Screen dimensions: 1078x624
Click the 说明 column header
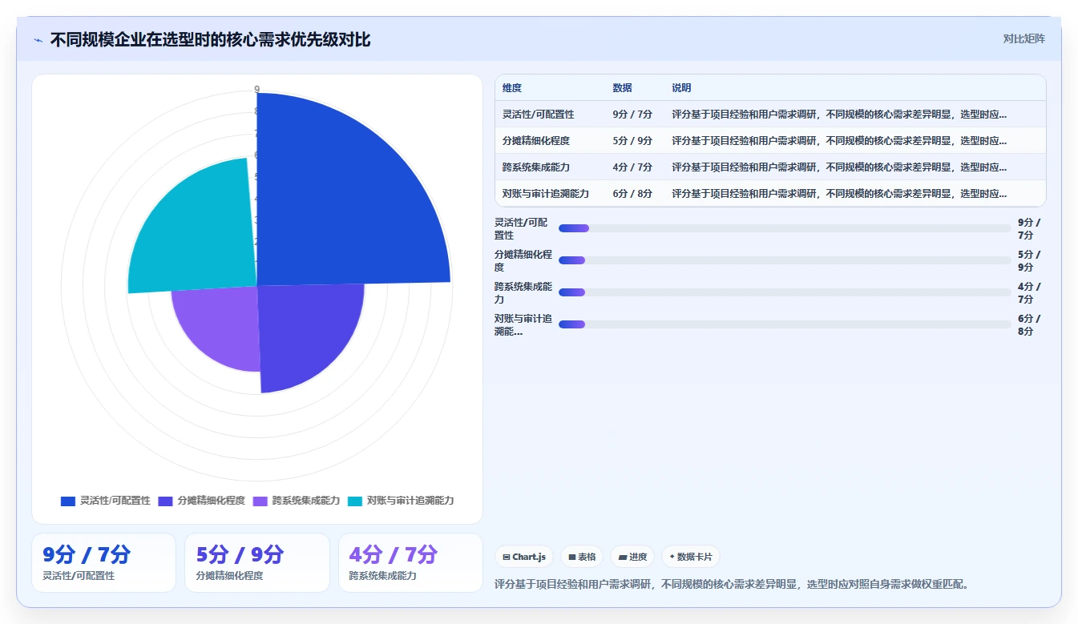681,88
